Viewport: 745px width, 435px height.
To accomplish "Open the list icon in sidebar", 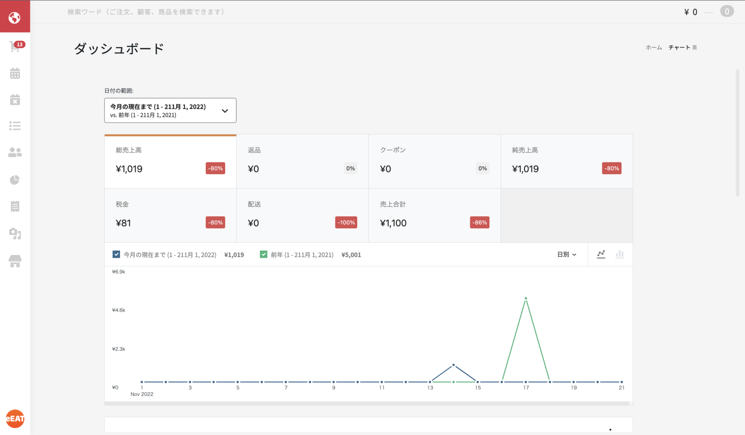I will tap(15, 126).
